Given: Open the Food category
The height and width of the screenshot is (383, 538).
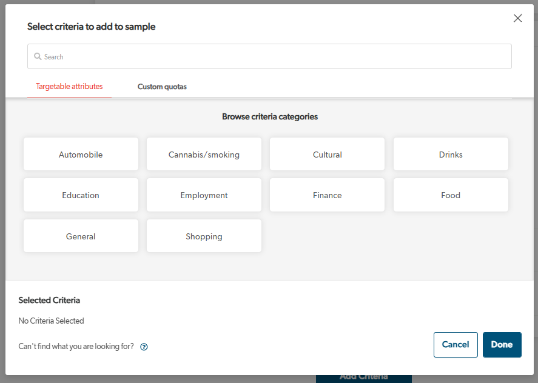Looking at the screenshot, I should click(451, 195).
